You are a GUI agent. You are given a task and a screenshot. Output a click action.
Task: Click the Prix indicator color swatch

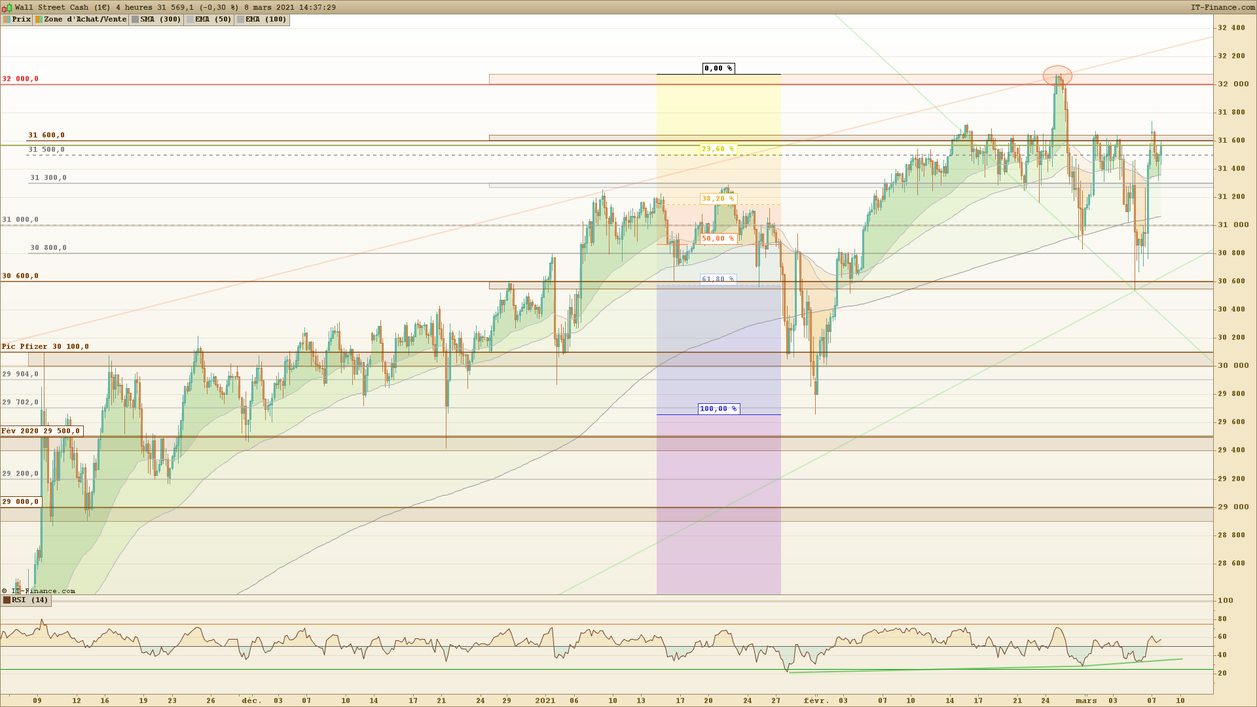pyautogui.click(x=7, y=20)
